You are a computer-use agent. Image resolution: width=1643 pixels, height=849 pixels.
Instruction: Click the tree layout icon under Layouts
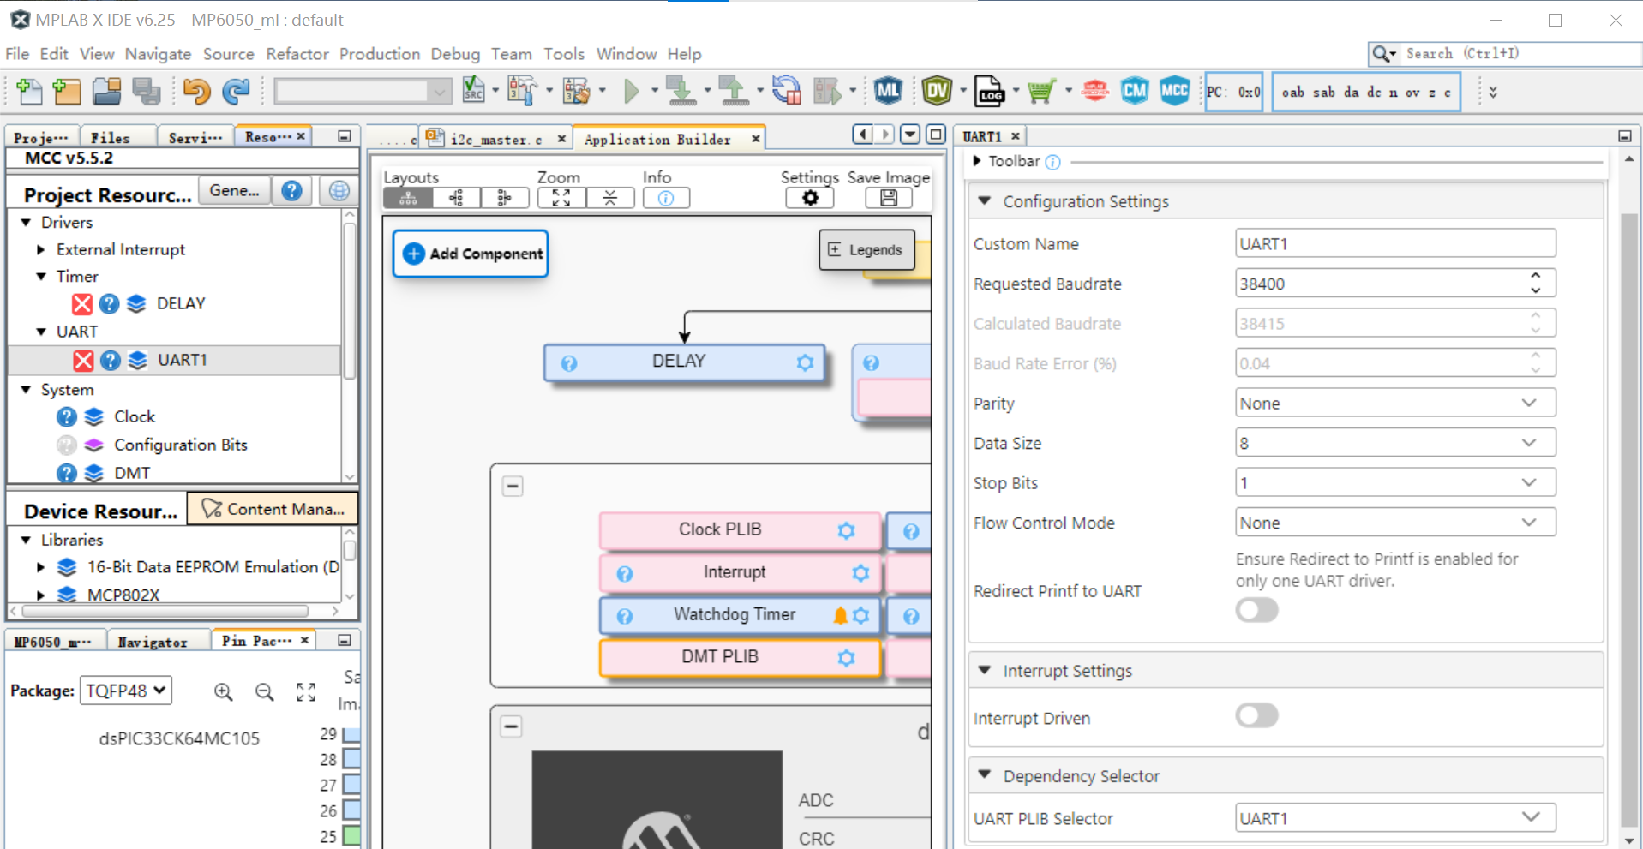[x=408, y=198]
